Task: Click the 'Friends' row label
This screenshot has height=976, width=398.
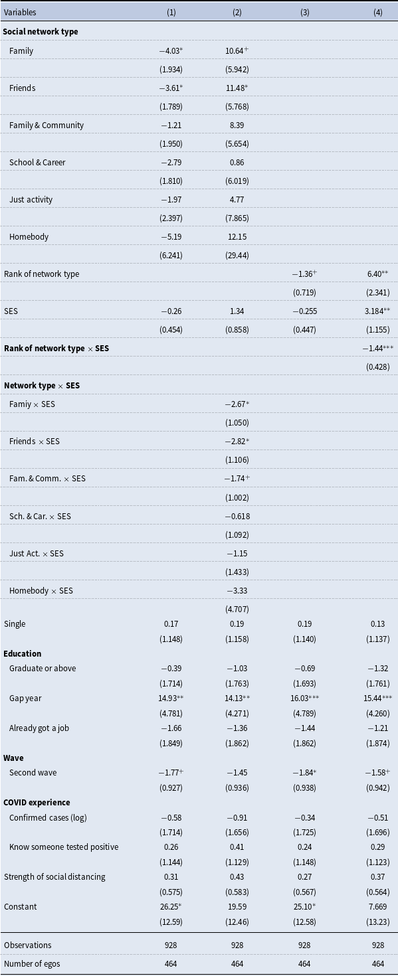Action: 23,88
